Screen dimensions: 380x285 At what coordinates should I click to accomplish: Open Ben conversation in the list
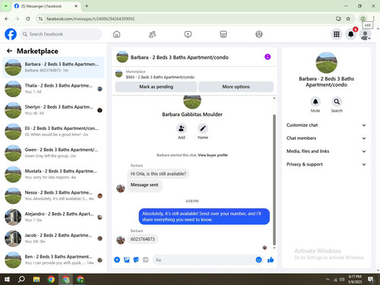(x=53, y=260)
